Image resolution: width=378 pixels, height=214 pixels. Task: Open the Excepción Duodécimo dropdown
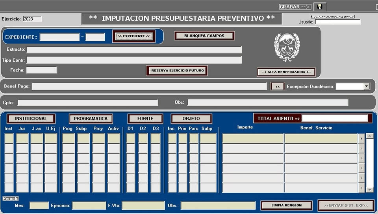pos(367,86)
